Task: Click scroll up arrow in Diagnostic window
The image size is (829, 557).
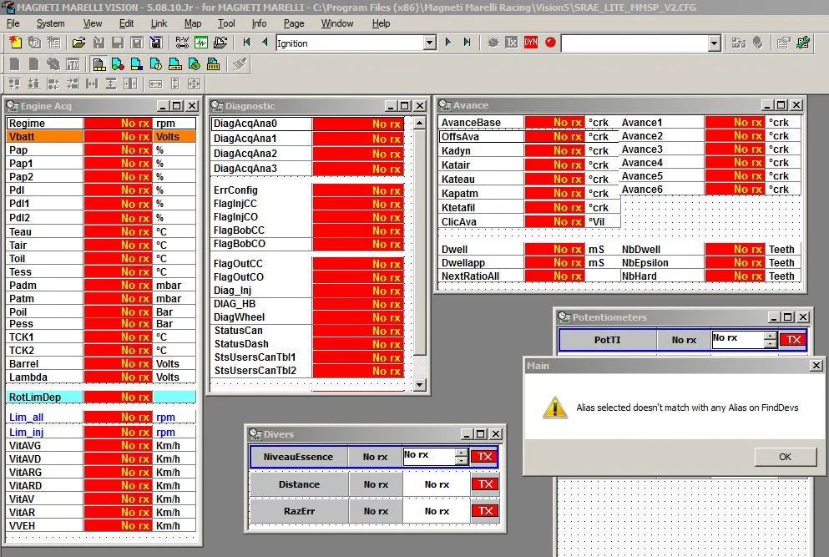Action: click(x=420, y=124)
